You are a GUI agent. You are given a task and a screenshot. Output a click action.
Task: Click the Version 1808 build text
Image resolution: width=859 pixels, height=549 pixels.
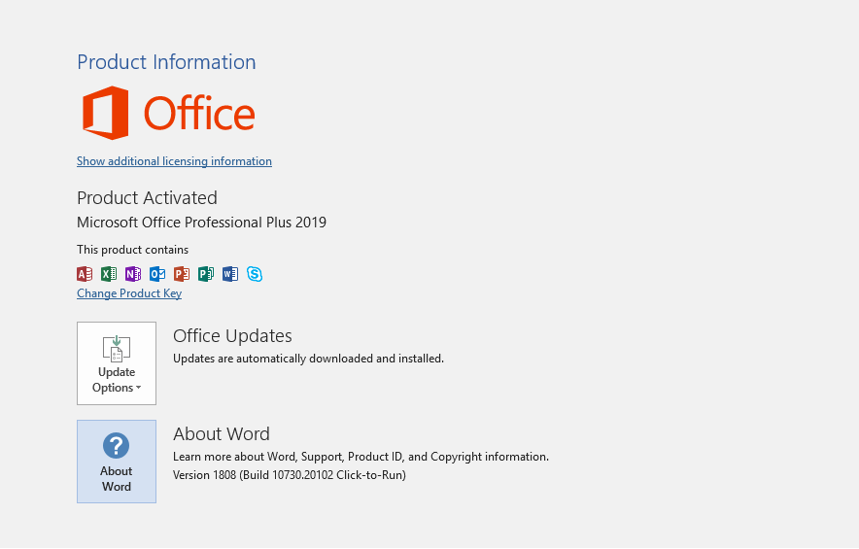point(290,475)
